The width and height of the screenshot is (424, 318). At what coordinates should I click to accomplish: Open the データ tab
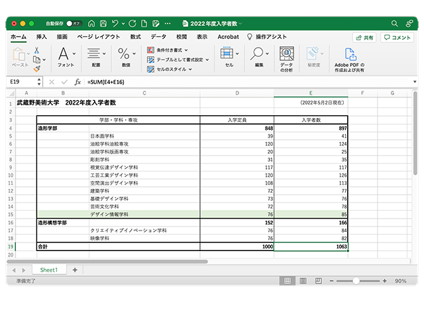158,37
